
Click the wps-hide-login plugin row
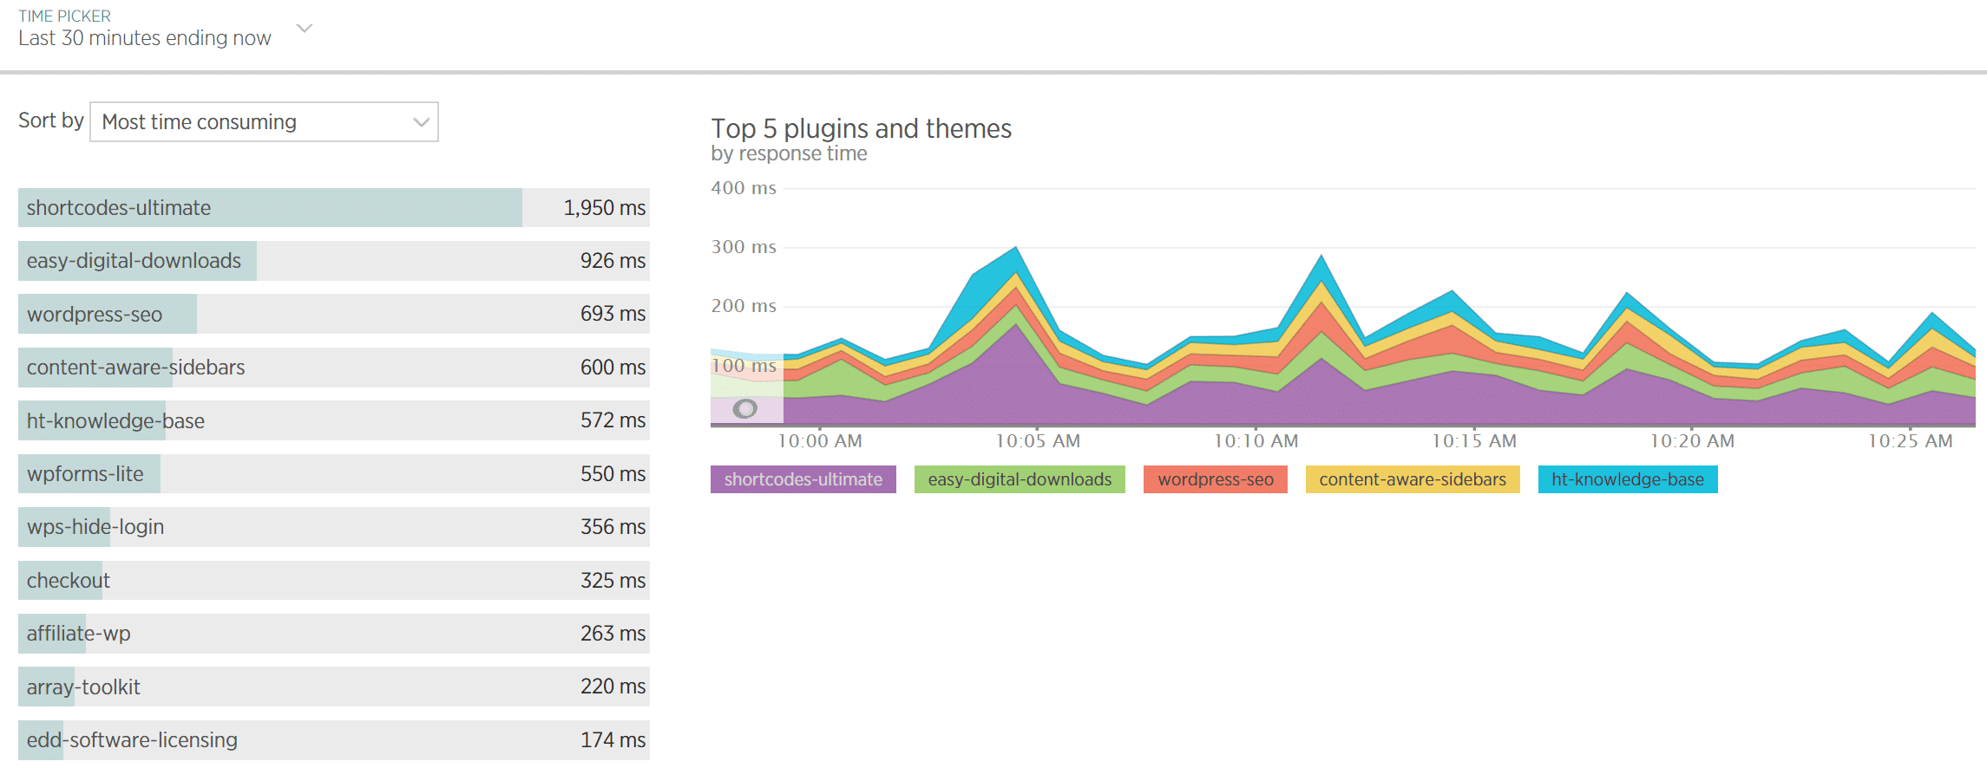click(333, 527)
